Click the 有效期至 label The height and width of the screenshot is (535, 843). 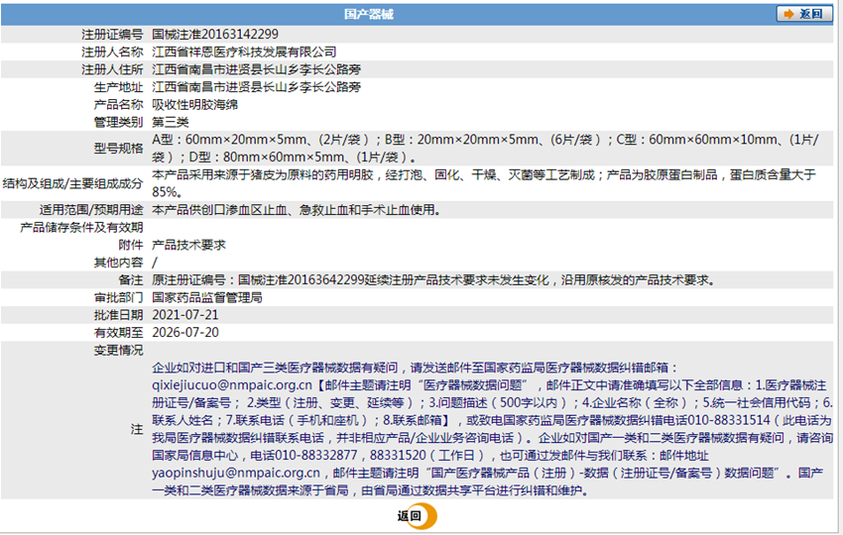(118, 333)
